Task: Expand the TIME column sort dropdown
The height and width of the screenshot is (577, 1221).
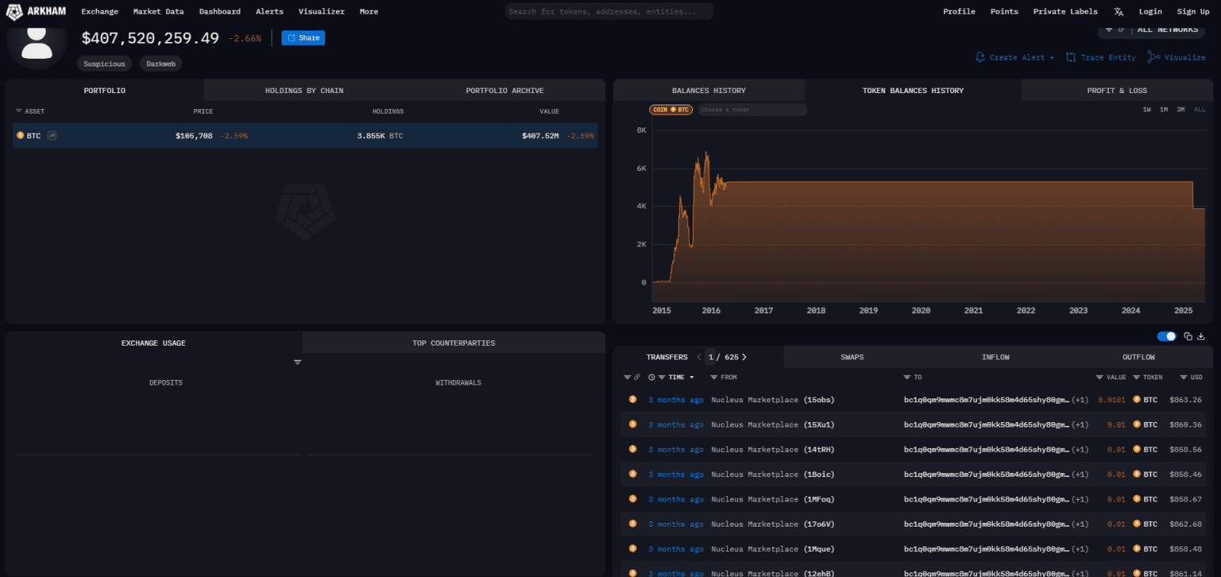Action: pyautogui.click(x=691, y=378)
